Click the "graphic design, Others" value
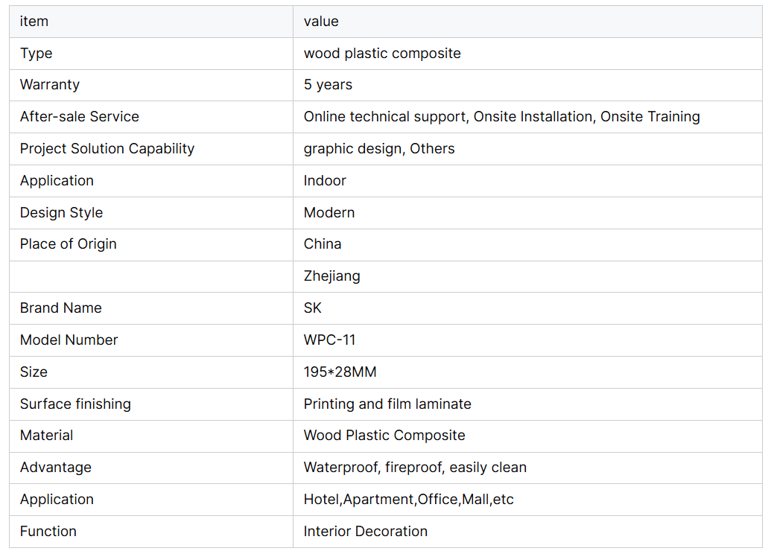Screen dimensions: 771x554 point(378,149)
